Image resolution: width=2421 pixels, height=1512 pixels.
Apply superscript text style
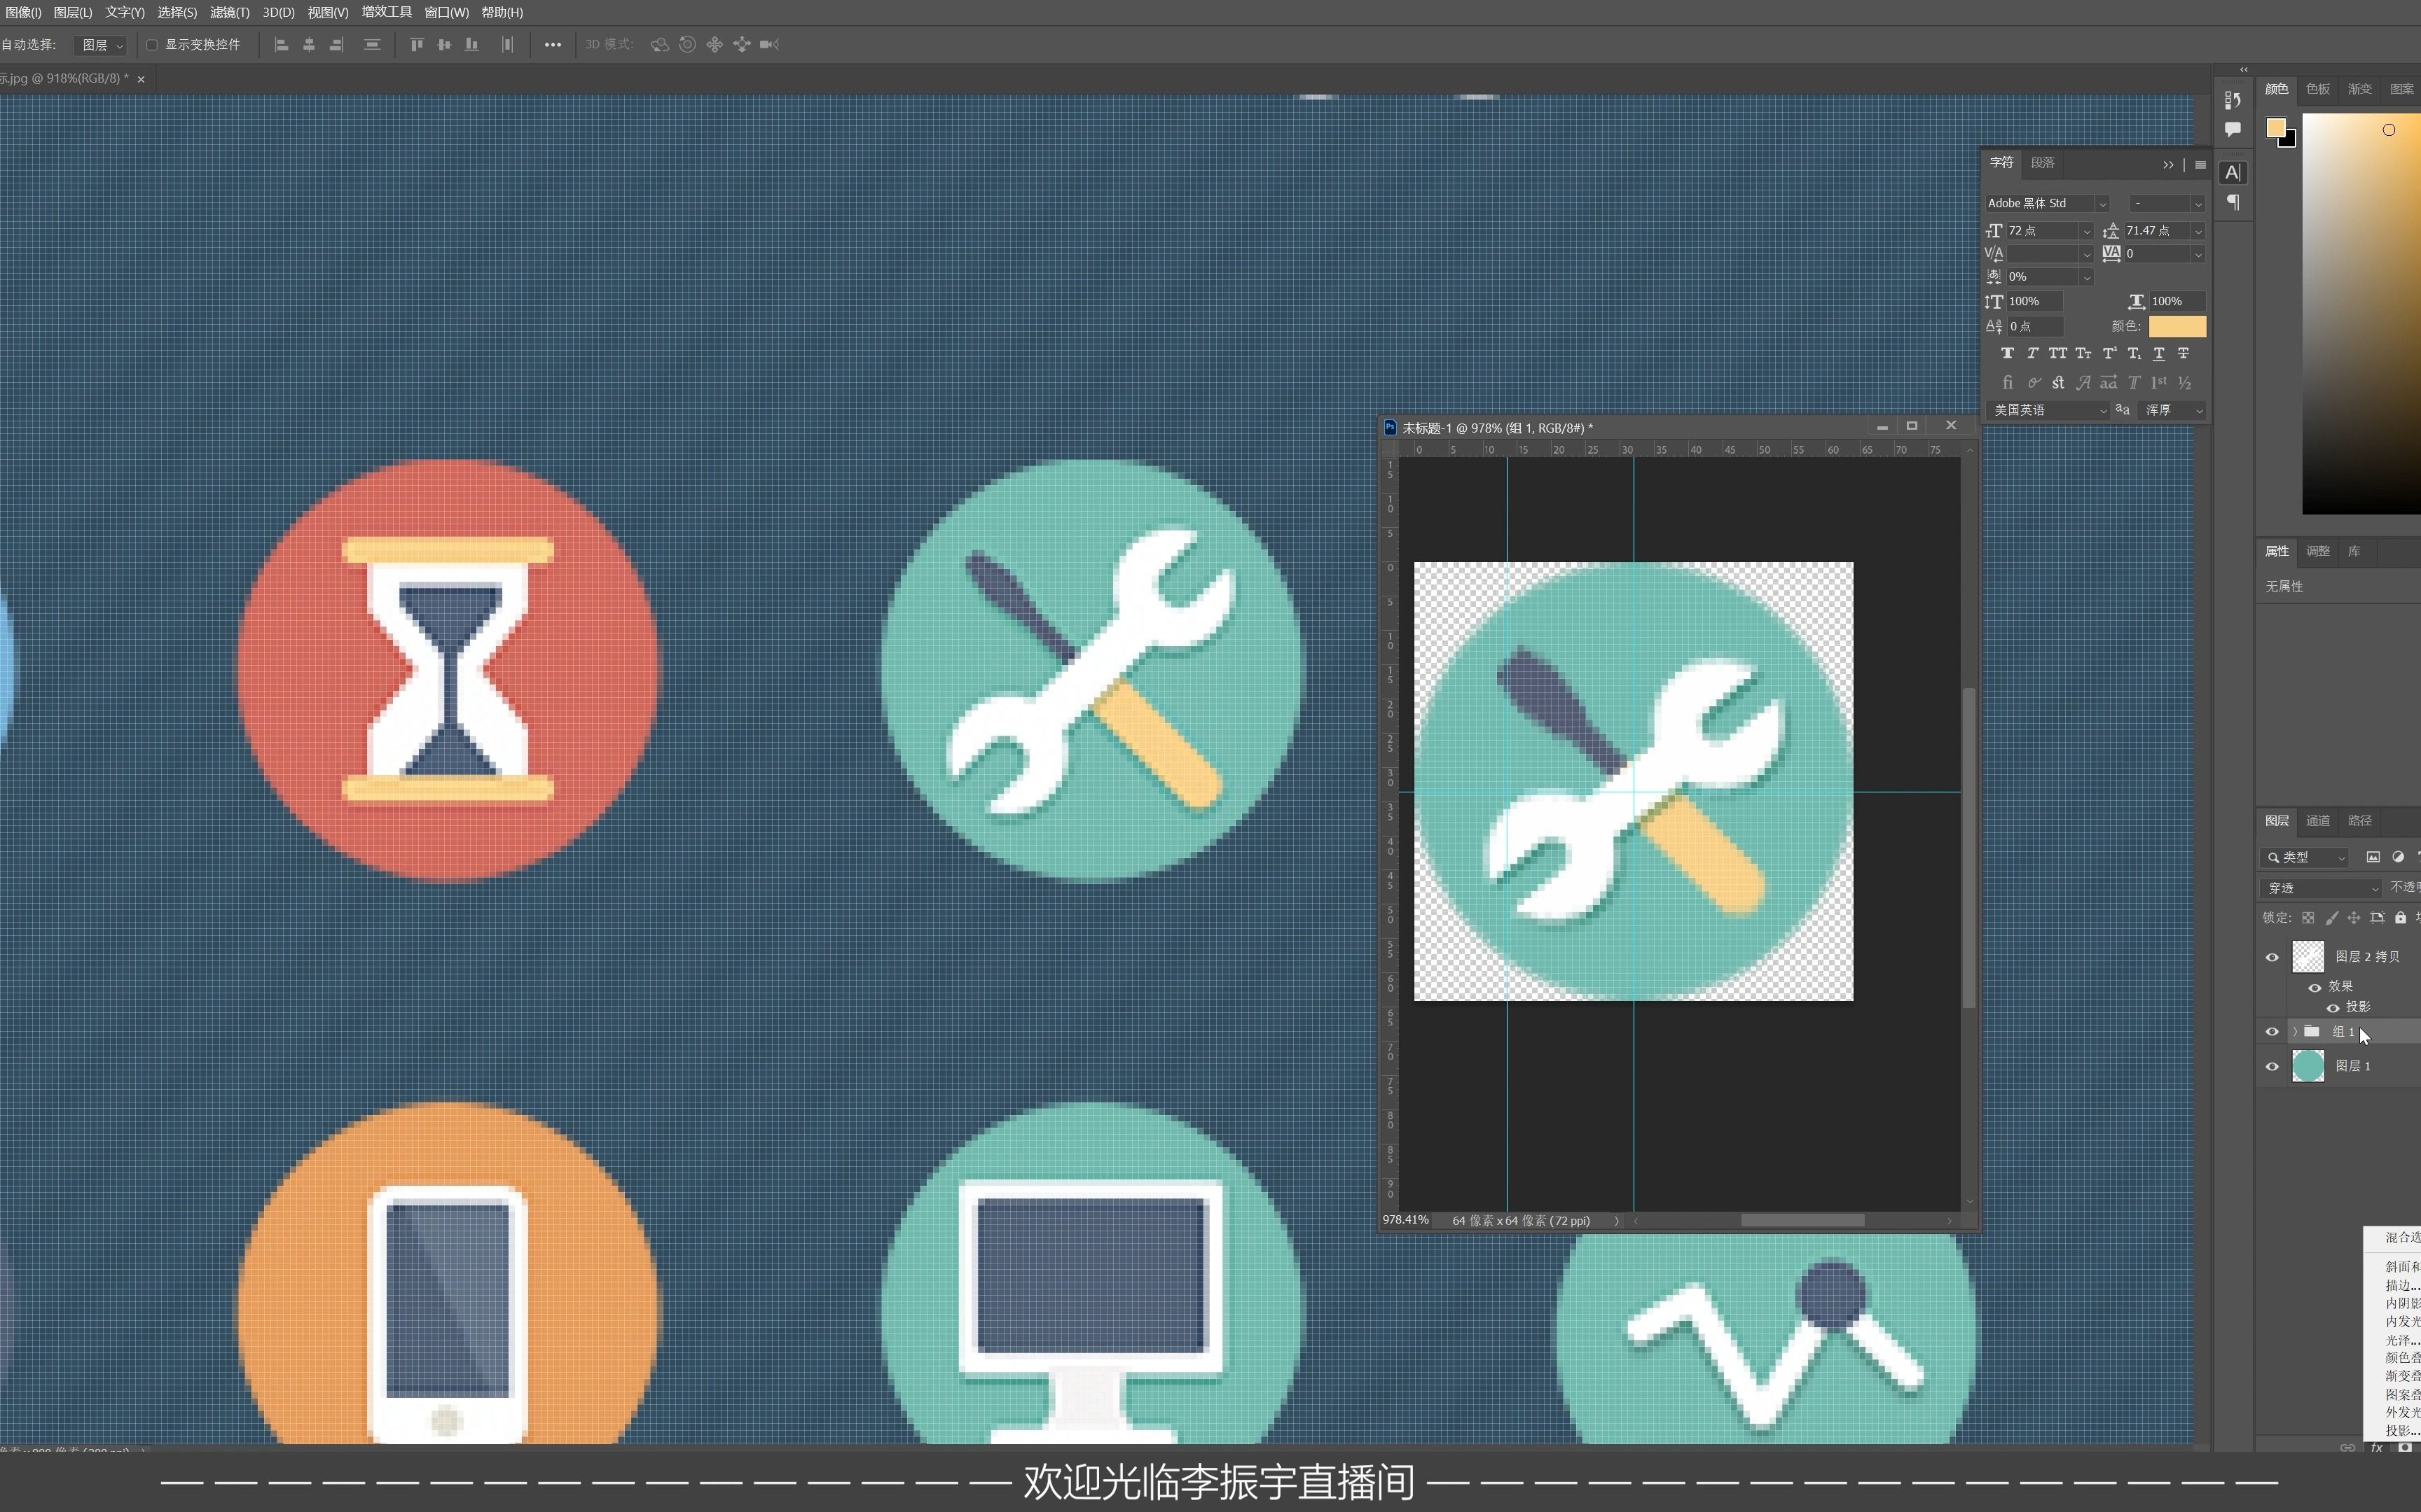(x=2109, y=353)
